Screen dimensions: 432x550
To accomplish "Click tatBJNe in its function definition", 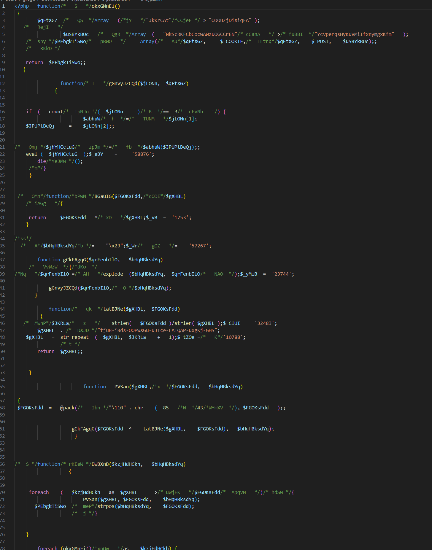I will (113, 309).
